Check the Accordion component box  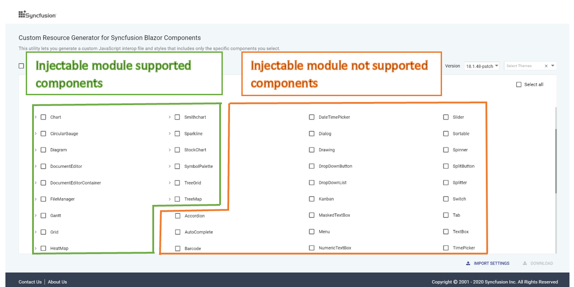pos(178,216)
